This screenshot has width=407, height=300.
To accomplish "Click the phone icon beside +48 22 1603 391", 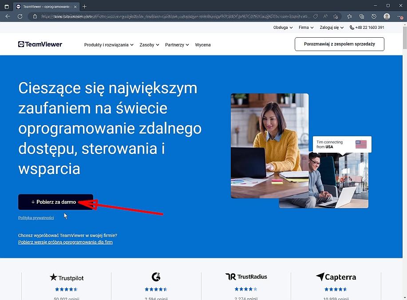I will [352, 27].
